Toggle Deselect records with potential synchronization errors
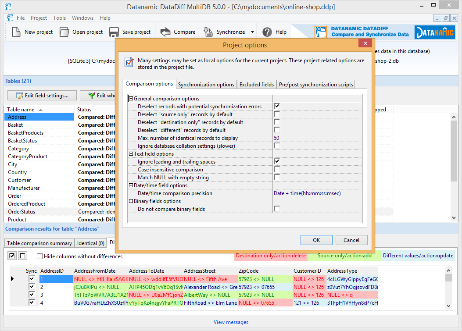This screenshot has width=462, height=331. 277,106
